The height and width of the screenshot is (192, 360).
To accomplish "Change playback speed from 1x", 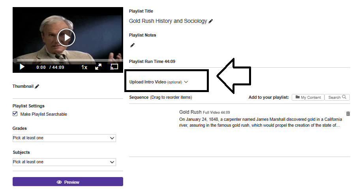I will [84, 67].
